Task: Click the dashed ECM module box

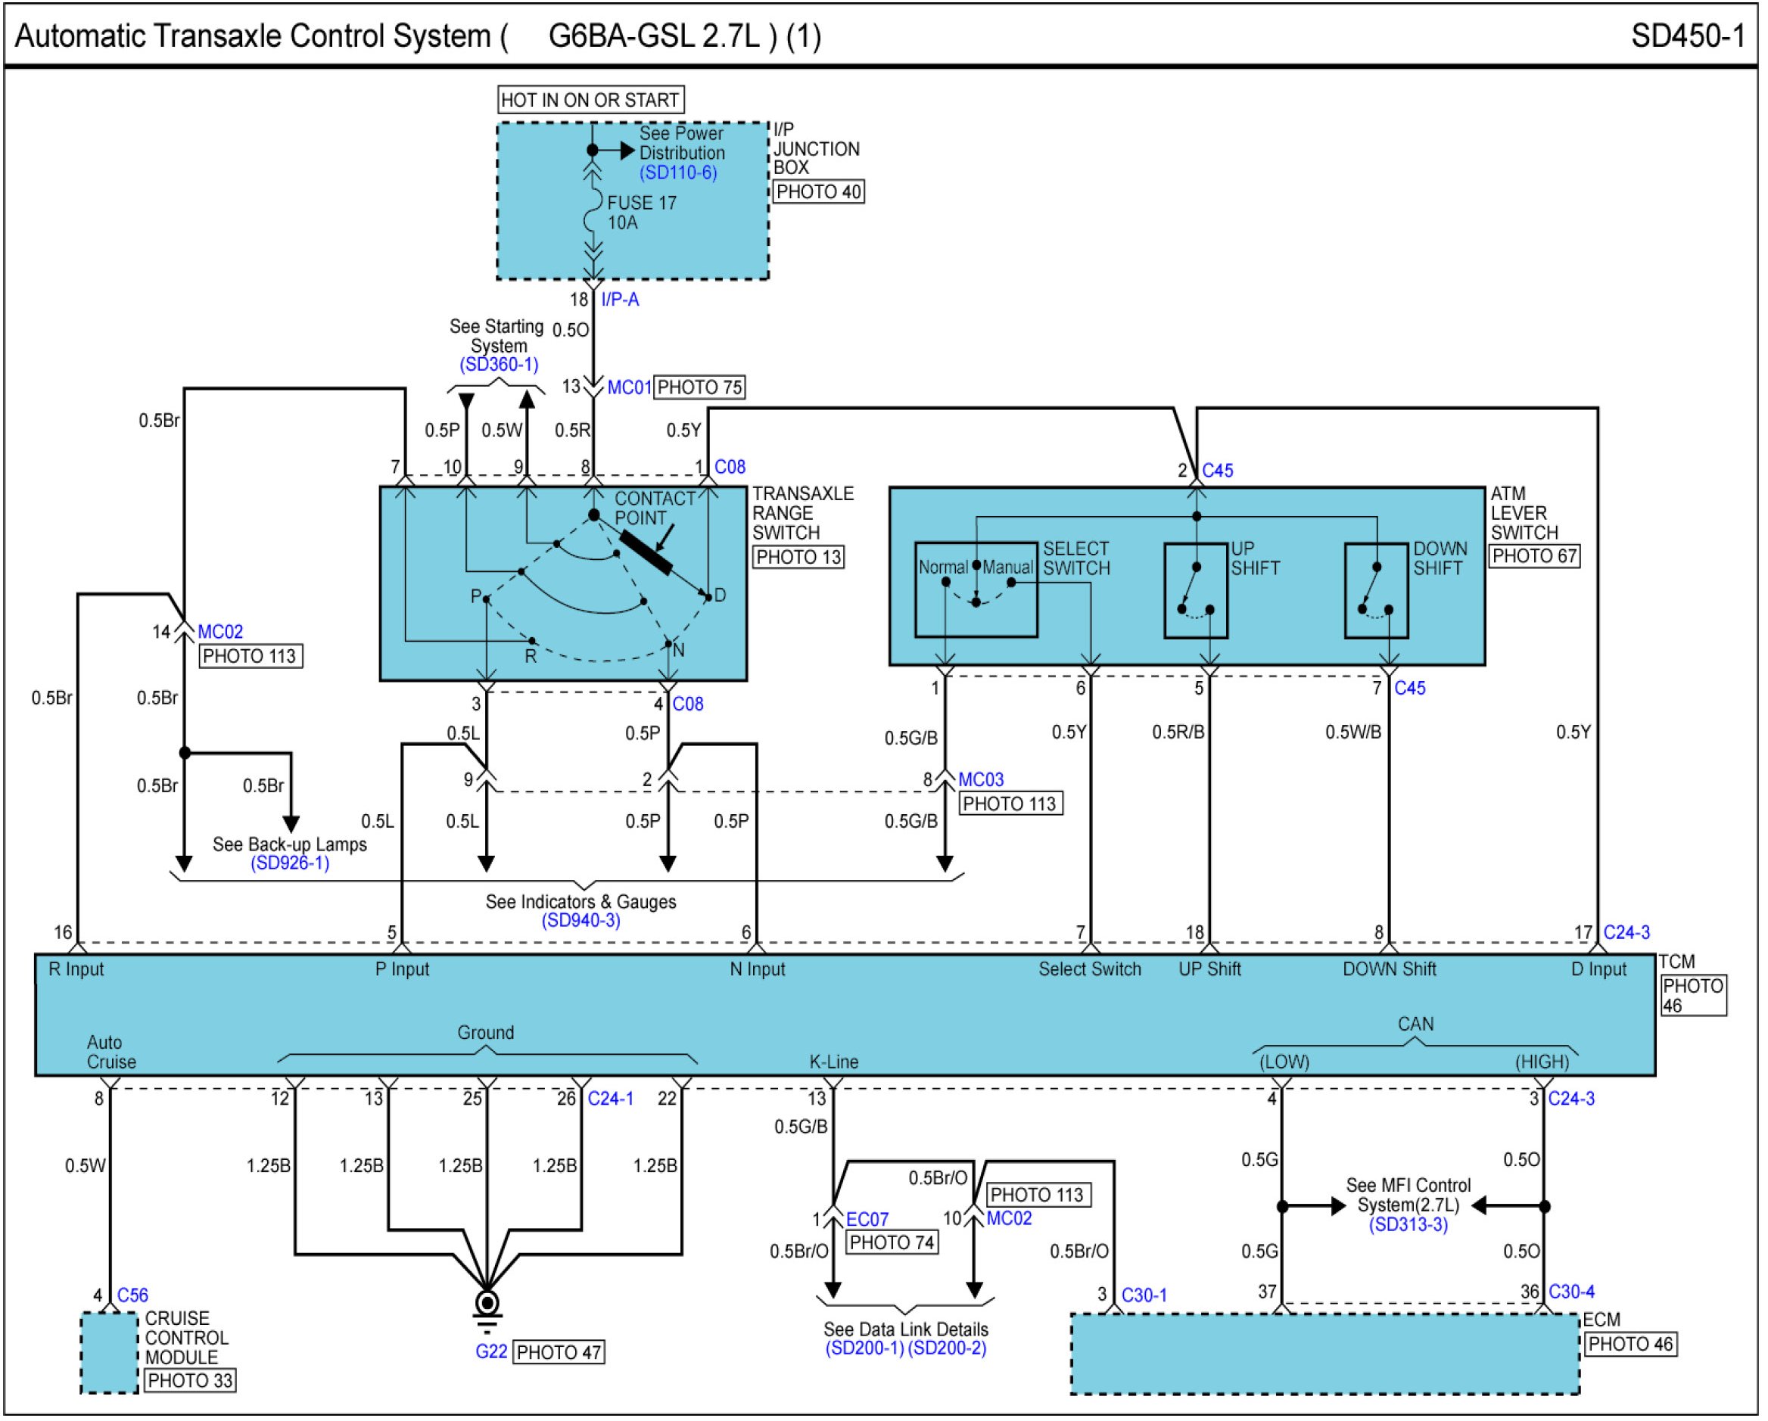Action: (1324, 1354)
